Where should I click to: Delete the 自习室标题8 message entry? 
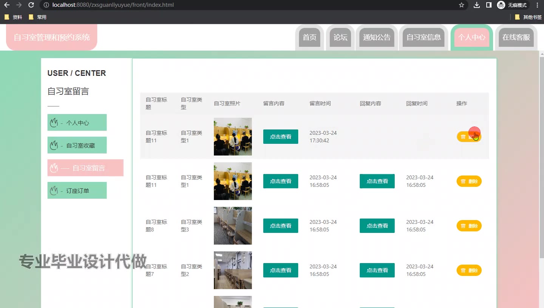(469, 226)
